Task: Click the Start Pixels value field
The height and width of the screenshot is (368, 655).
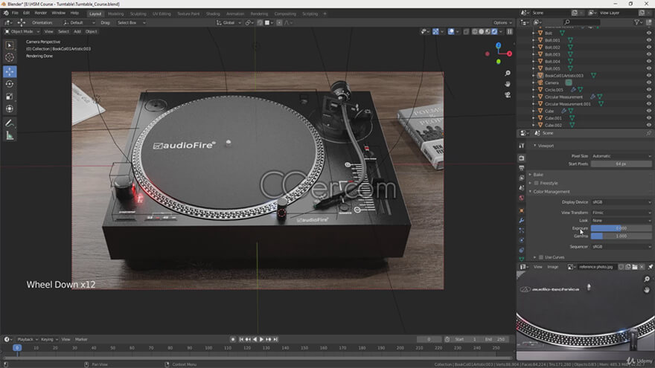Action: 622,164
